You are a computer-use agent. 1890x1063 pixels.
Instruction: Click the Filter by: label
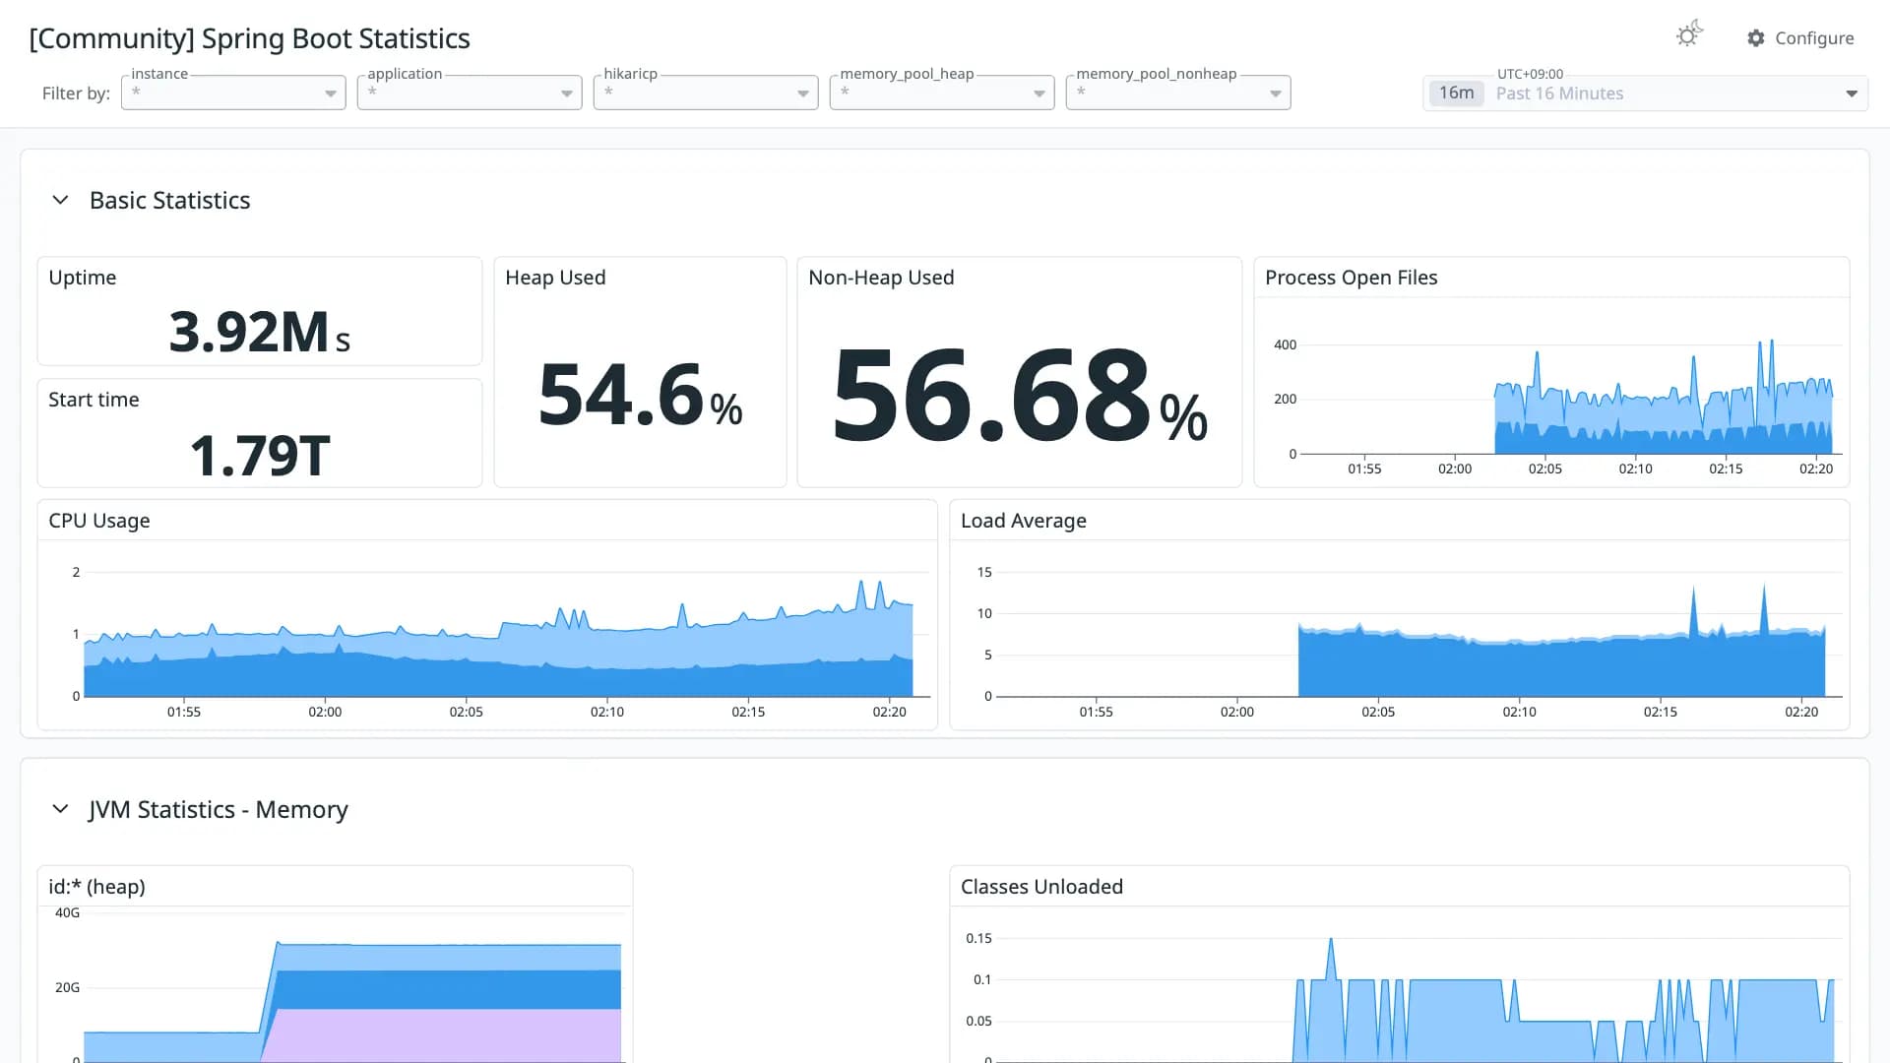(x=76, y=94)
